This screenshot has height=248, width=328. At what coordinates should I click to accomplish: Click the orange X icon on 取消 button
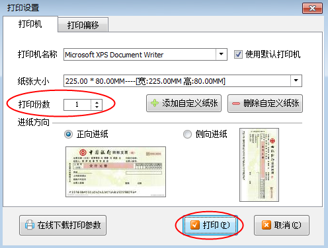(x=266, y=225)
